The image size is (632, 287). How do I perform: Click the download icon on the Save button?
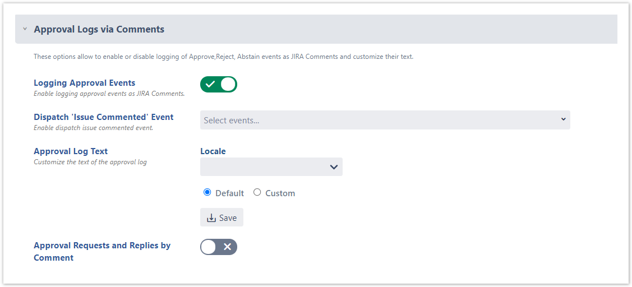211,218
